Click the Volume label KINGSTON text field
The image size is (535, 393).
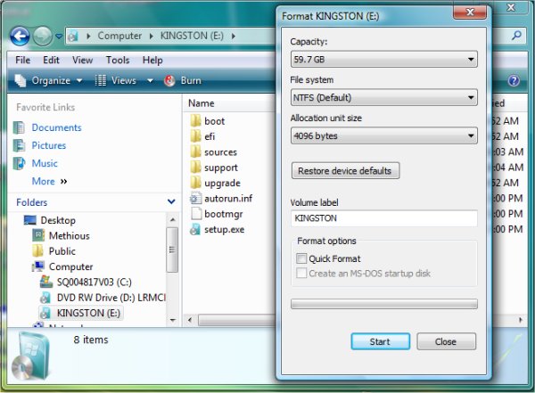click(383, 218)
